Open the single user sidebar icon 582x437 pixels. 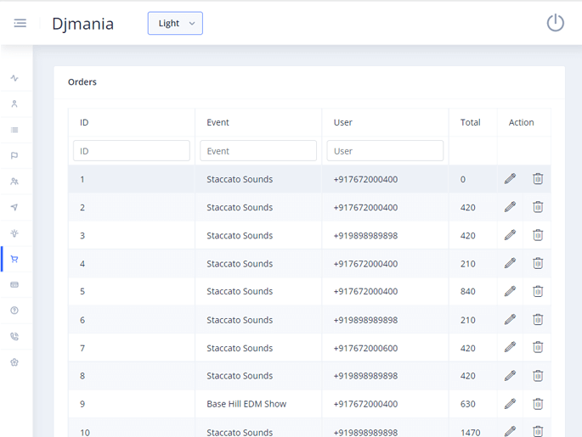coord(14,104)
